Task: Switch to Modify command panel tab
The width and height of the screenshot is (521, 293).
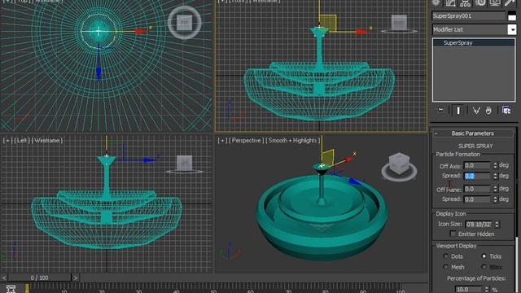Action: coord(450,3)
